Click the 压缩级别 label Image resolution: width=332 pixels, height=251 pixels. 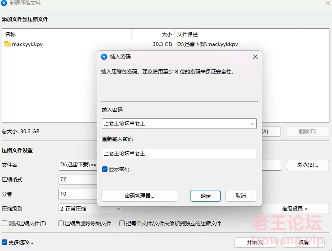tap(12, 209)
